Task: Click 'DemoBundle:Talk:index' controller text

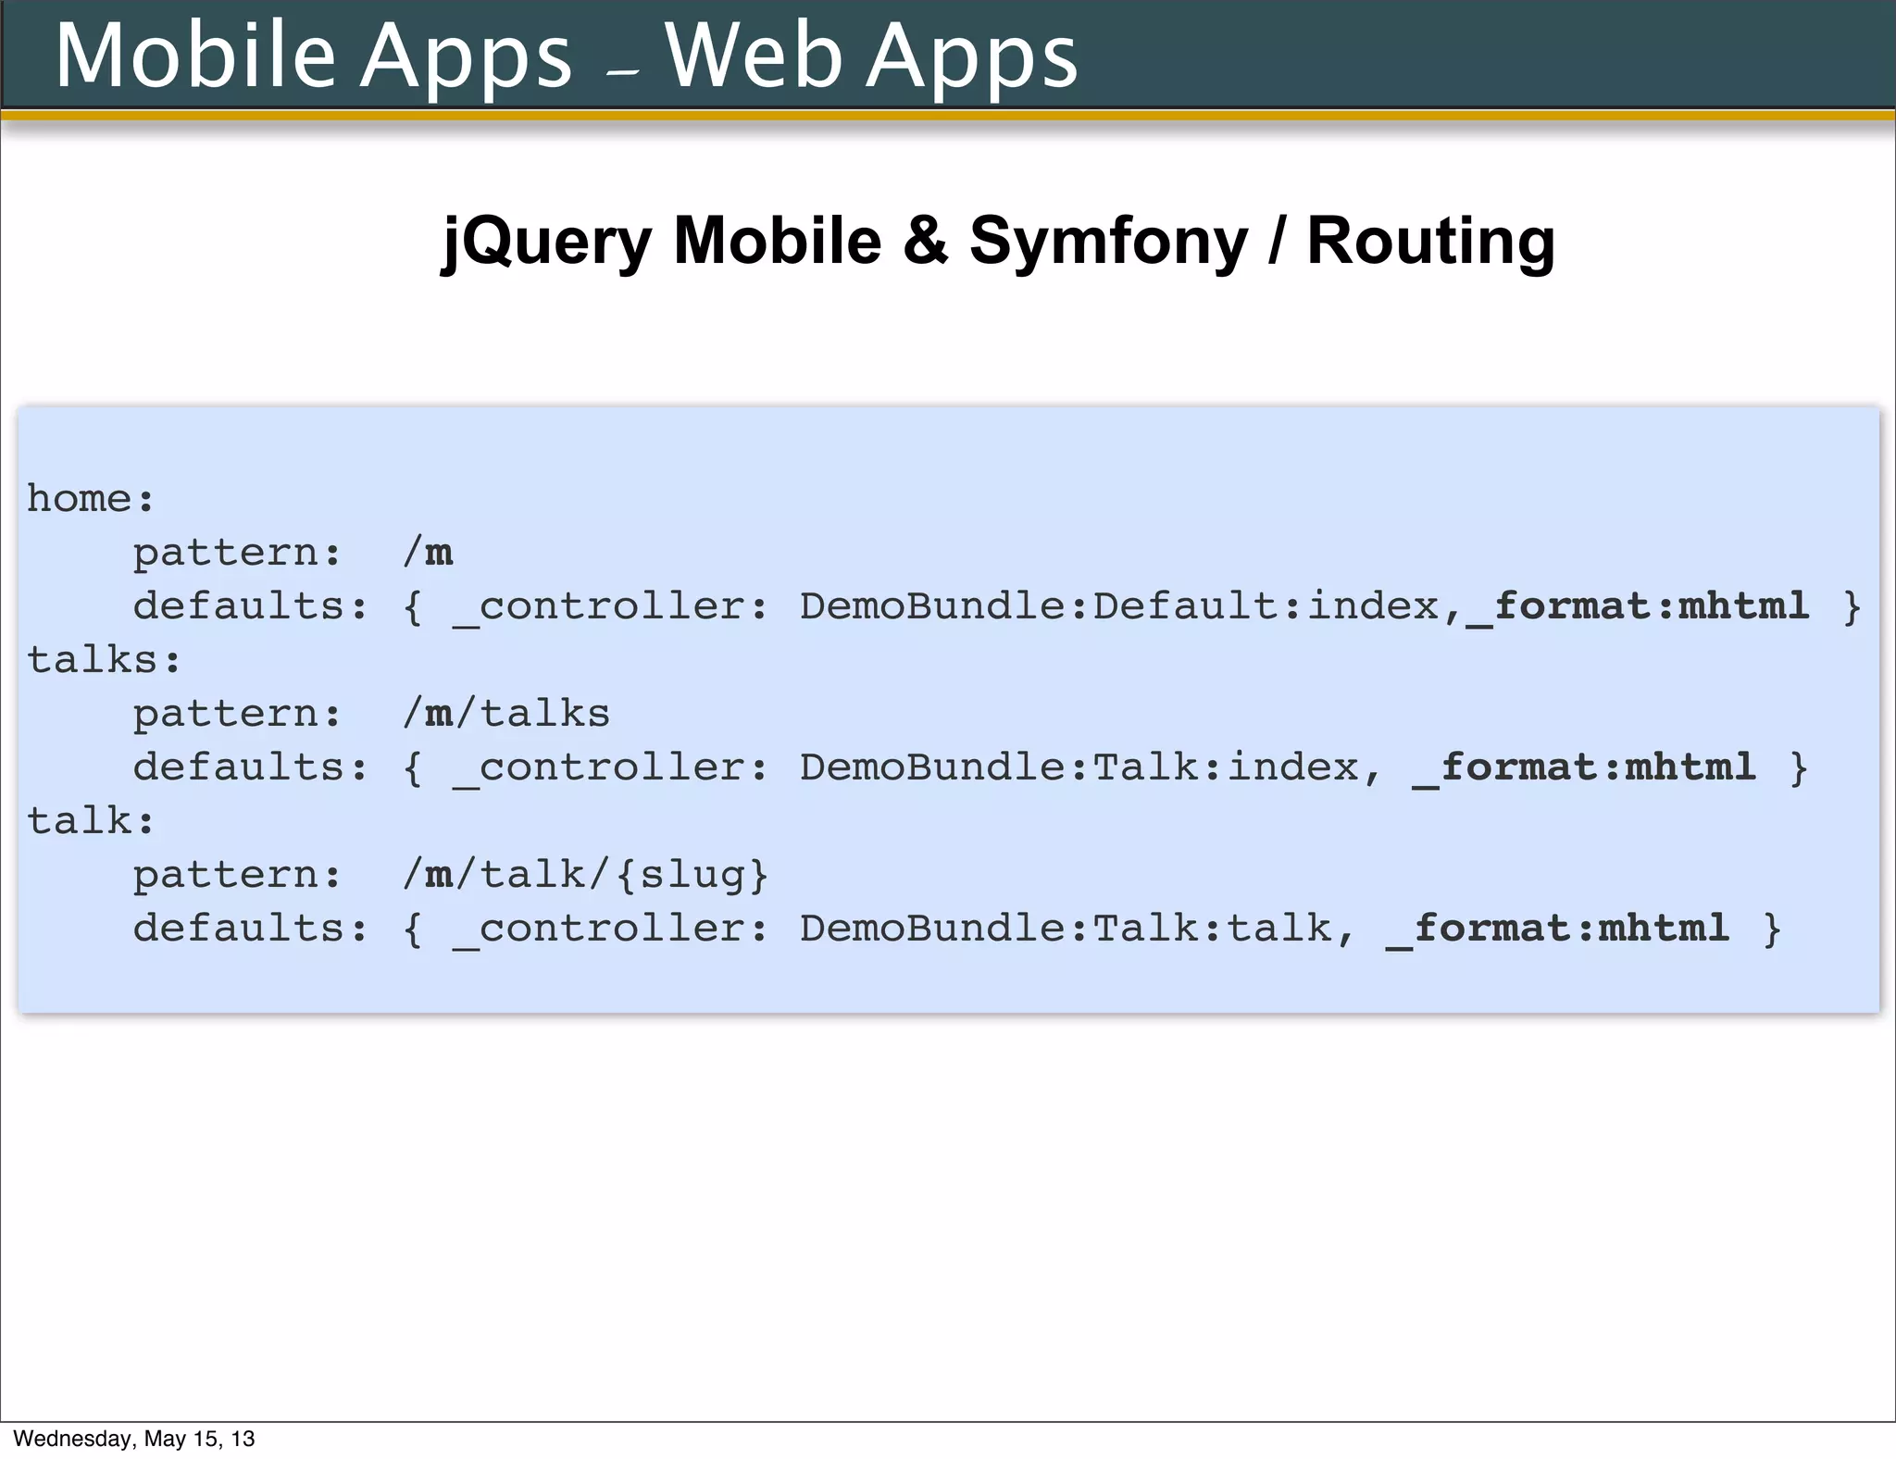Action: click(x=1079, y=767)
